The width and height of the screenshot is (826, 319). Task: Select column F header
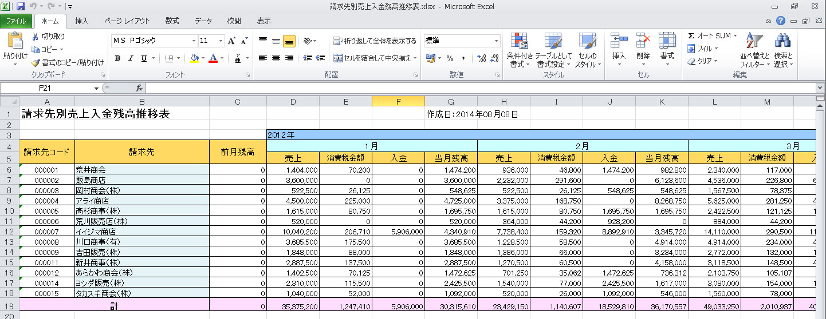398,102
